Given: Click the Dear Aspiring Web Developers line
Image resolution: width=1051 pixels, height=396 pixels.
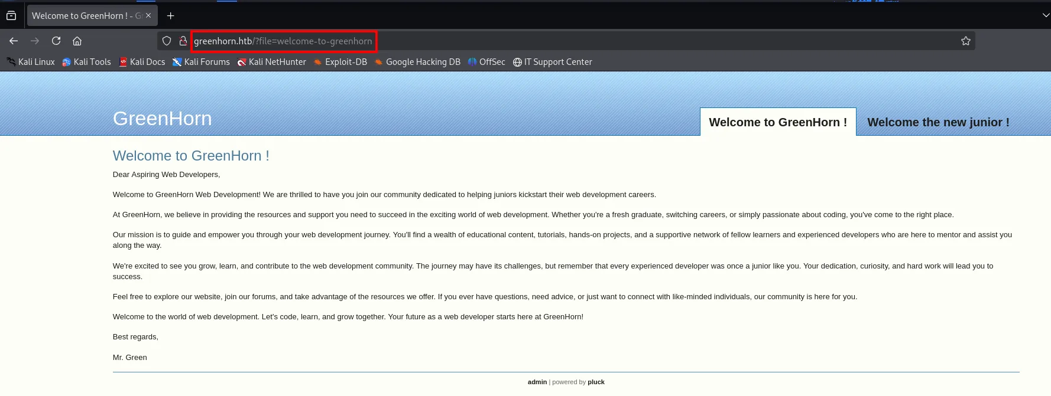Looking at the screenshot, I should [x=166, y=175].
